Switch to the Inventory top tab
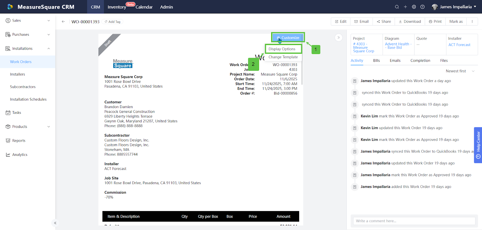The image size is (482, 230). 117,7
